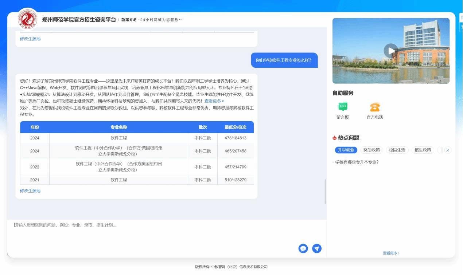This screenshot has width=463, height=275.
Task: Switch to the 奖助政策 tab
Action: point(371,150)
